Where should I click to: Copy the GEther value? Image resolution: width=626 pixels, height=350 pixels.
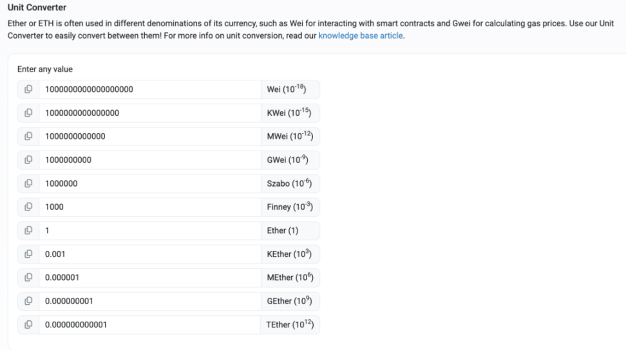(28, 301)
